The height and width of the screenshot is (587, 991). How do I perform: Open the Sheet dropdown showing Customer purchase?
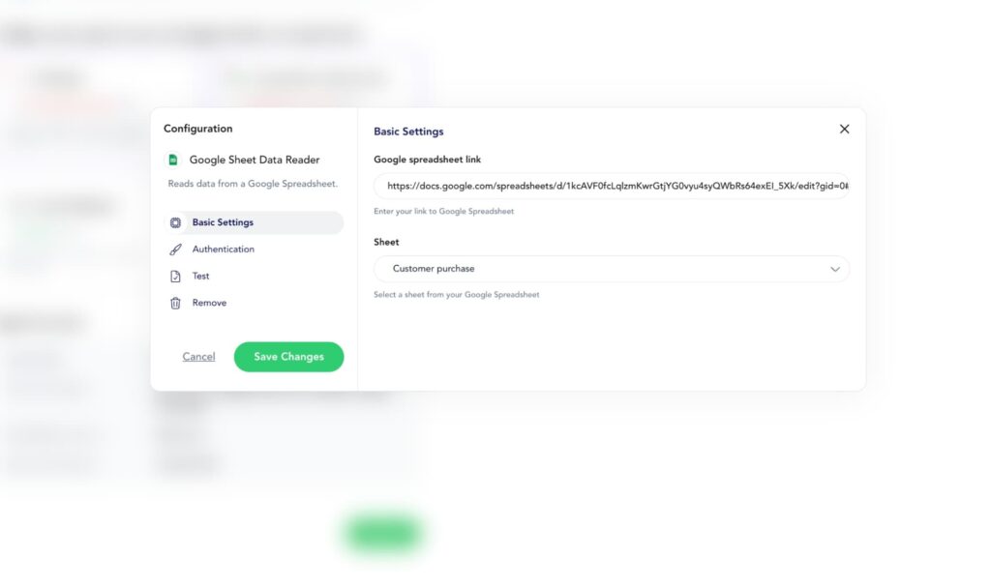(612, 268)
